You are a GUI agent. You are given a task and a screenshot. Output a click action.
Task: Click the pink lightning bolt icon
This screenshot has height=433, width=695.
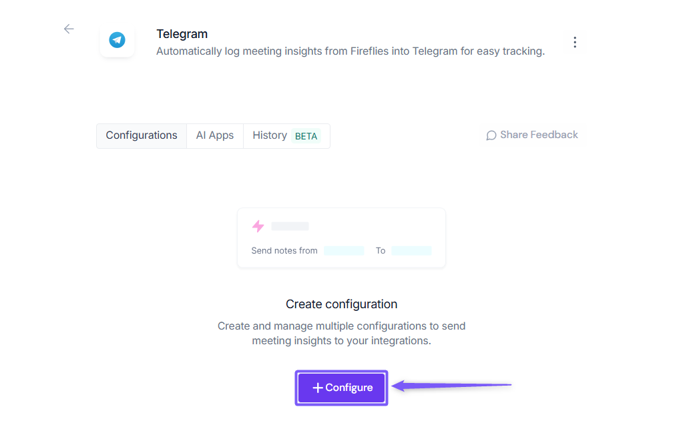click(x=258, y=226)
